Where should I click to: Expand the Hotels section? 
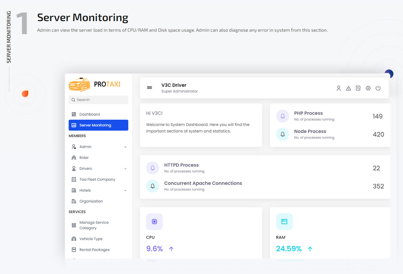click(125, 190)
